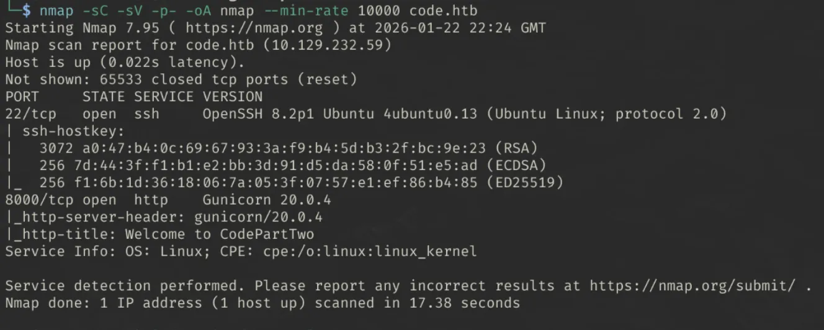824x330 pixels.
Task: Click the cpe:/o:linux:linux_kernel string
Action: 374,251
